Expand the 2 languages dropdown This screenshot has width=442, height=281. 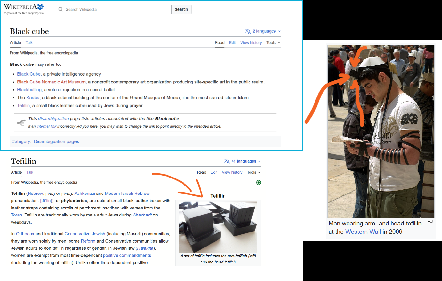263,31
